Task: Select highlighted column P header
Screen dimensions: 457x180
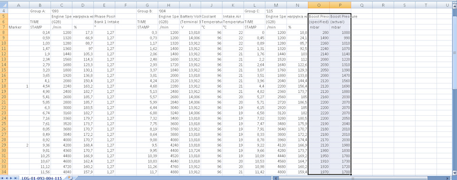Action: (x=340, y=5)
